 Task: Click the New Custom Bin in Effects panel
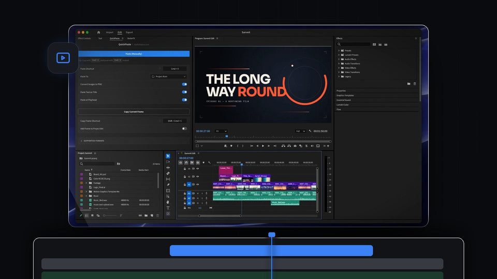[x=409, y=84]
